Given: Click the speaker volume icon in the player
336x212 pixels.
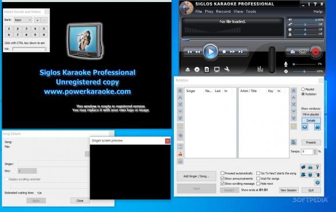Looking at the screenshot, I should [290, 20].
